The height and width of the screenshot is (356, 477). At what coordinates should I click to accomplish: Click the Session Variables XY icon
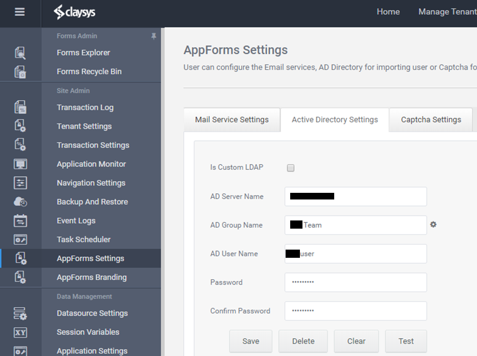tap(20, 332)
